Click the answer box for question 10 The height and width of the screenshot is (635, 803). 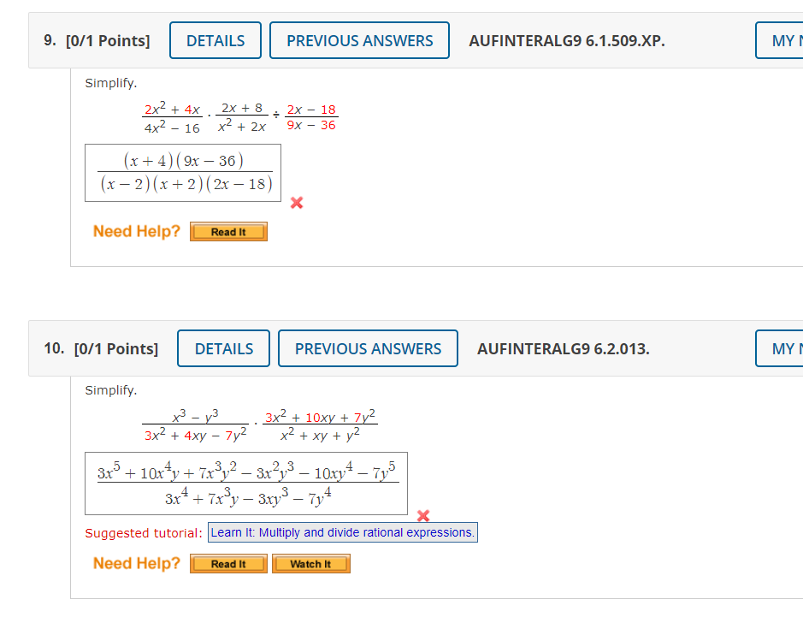click(x=245, y=483)
